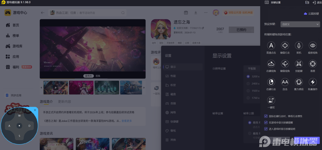
Task: Toggle 鼠标右键行走时降低行走惯性 checkbox
Action: point(266,116)
